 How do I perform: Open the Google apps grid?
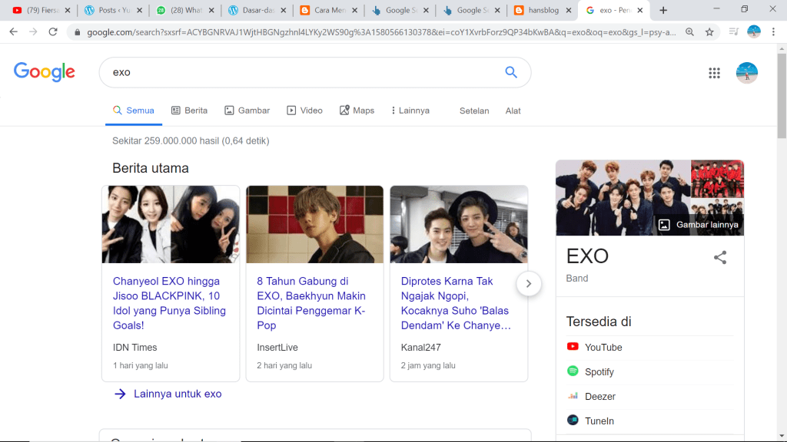(x=714, y=73)
